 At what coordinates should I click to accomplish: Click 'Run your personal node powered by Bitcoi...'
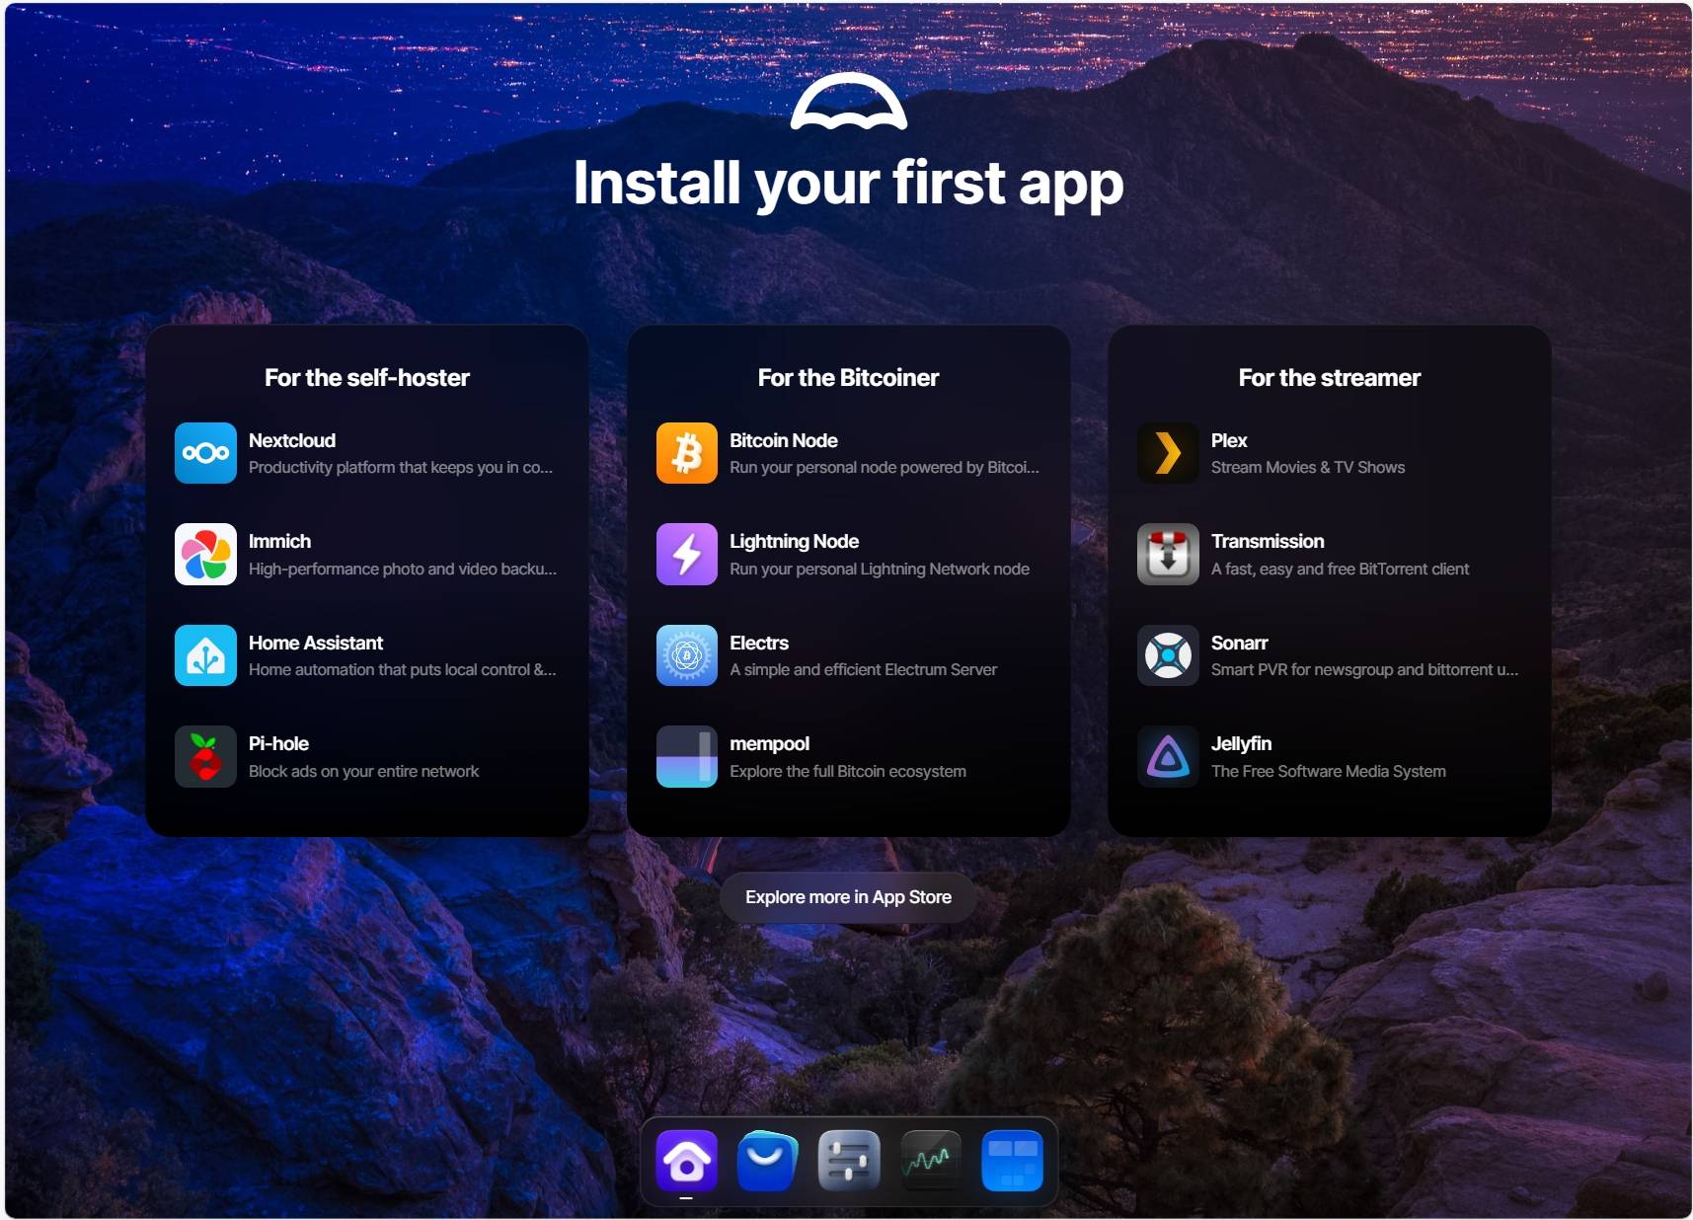[885, 467]
